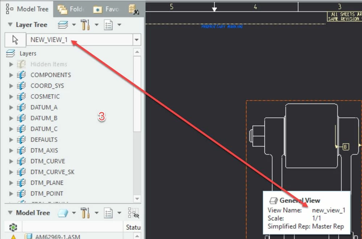
Task: Open the Folder browser tab
Action: pos(72,9)
